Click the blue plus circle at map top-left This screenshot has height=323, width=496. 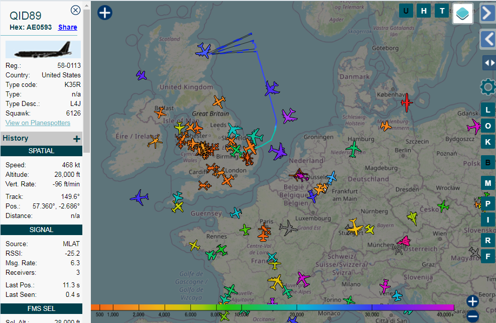105,13
